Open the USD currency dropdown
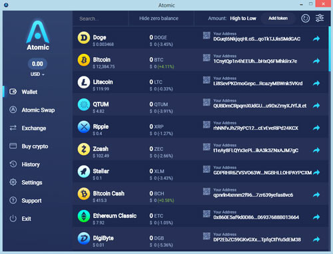 [37, 74]
